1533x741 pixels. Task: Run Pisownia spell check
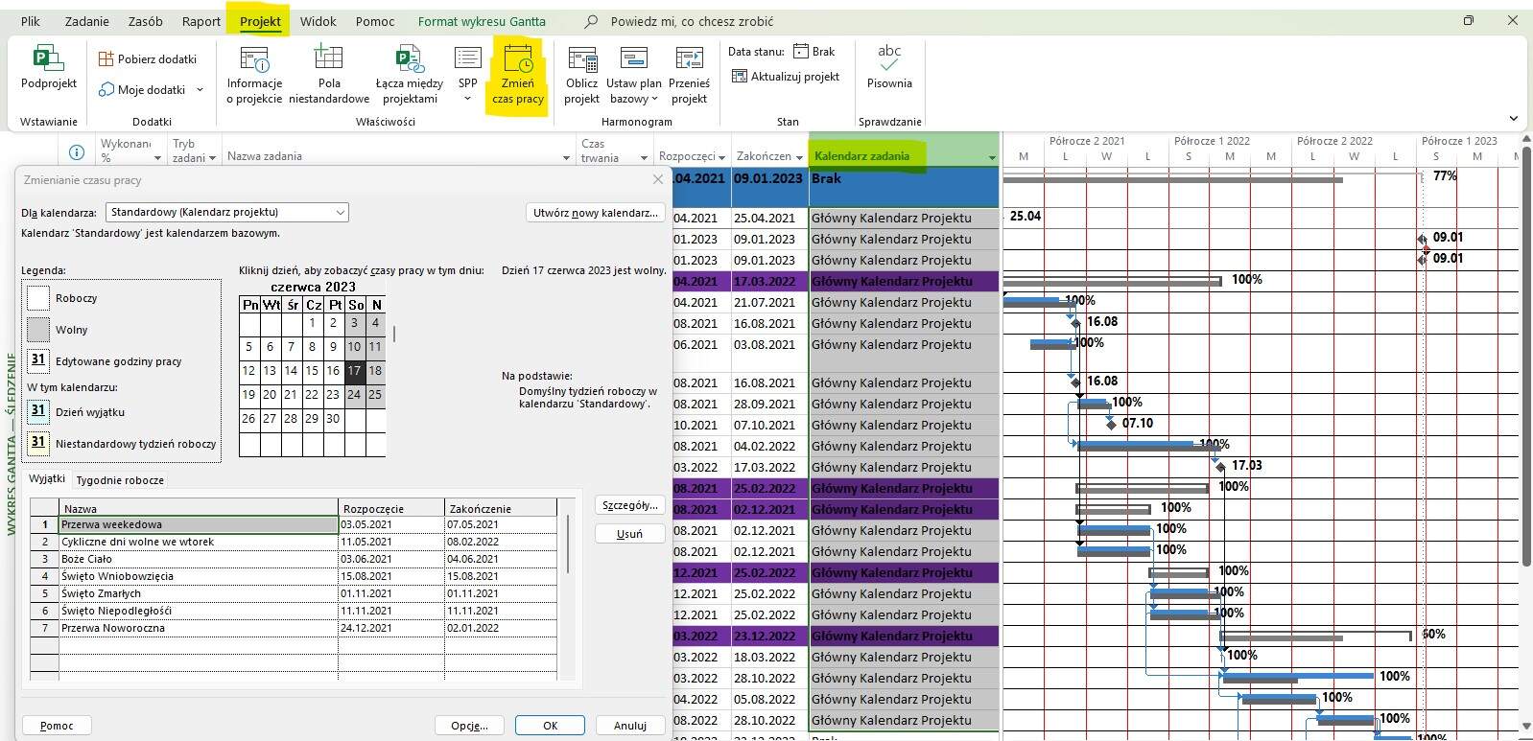point(889,59)
